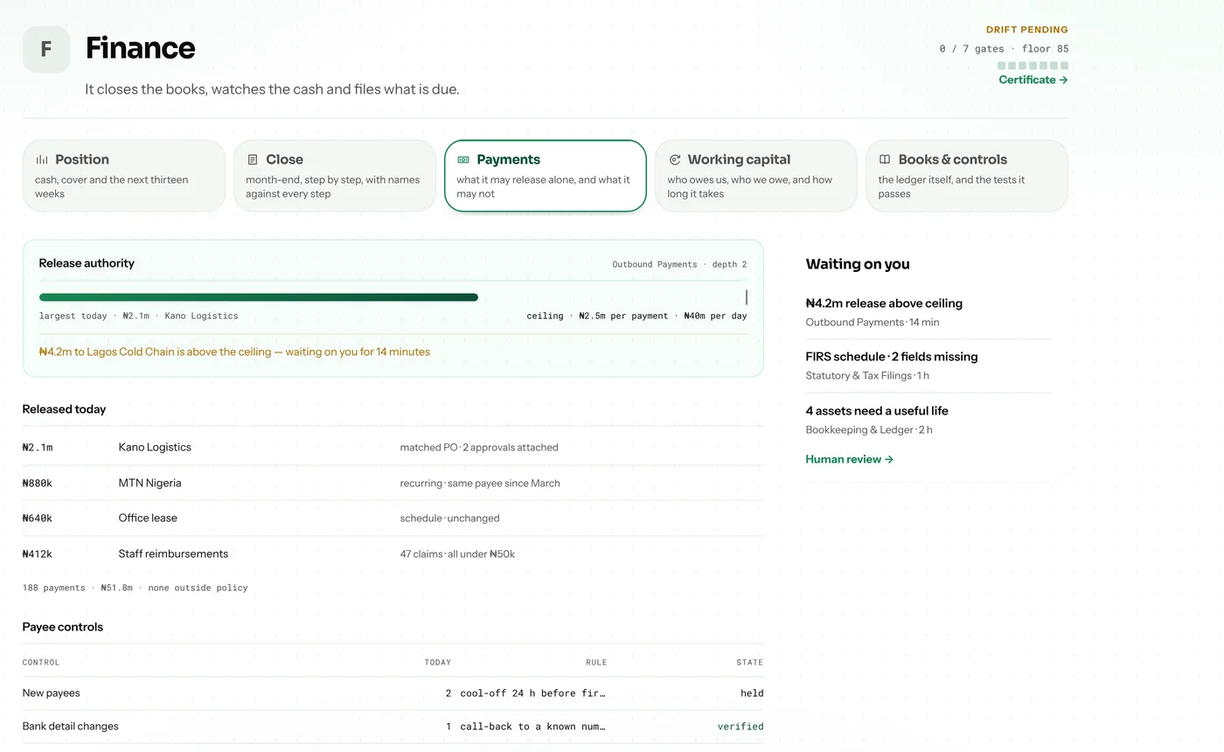The image size is (1224, 752).
Task: Switch to the Close tab
Action: point(335,176)
